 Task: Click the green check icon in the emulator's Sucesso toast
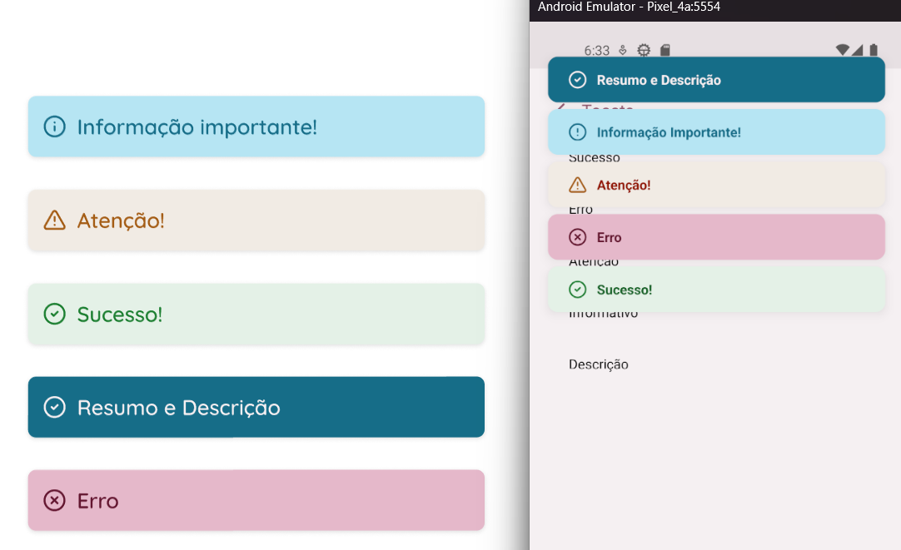tap(577, 290)
